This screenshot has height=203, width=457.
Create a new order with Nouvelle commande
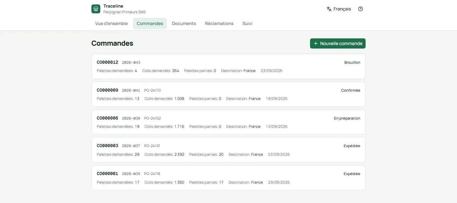[338, 43]
